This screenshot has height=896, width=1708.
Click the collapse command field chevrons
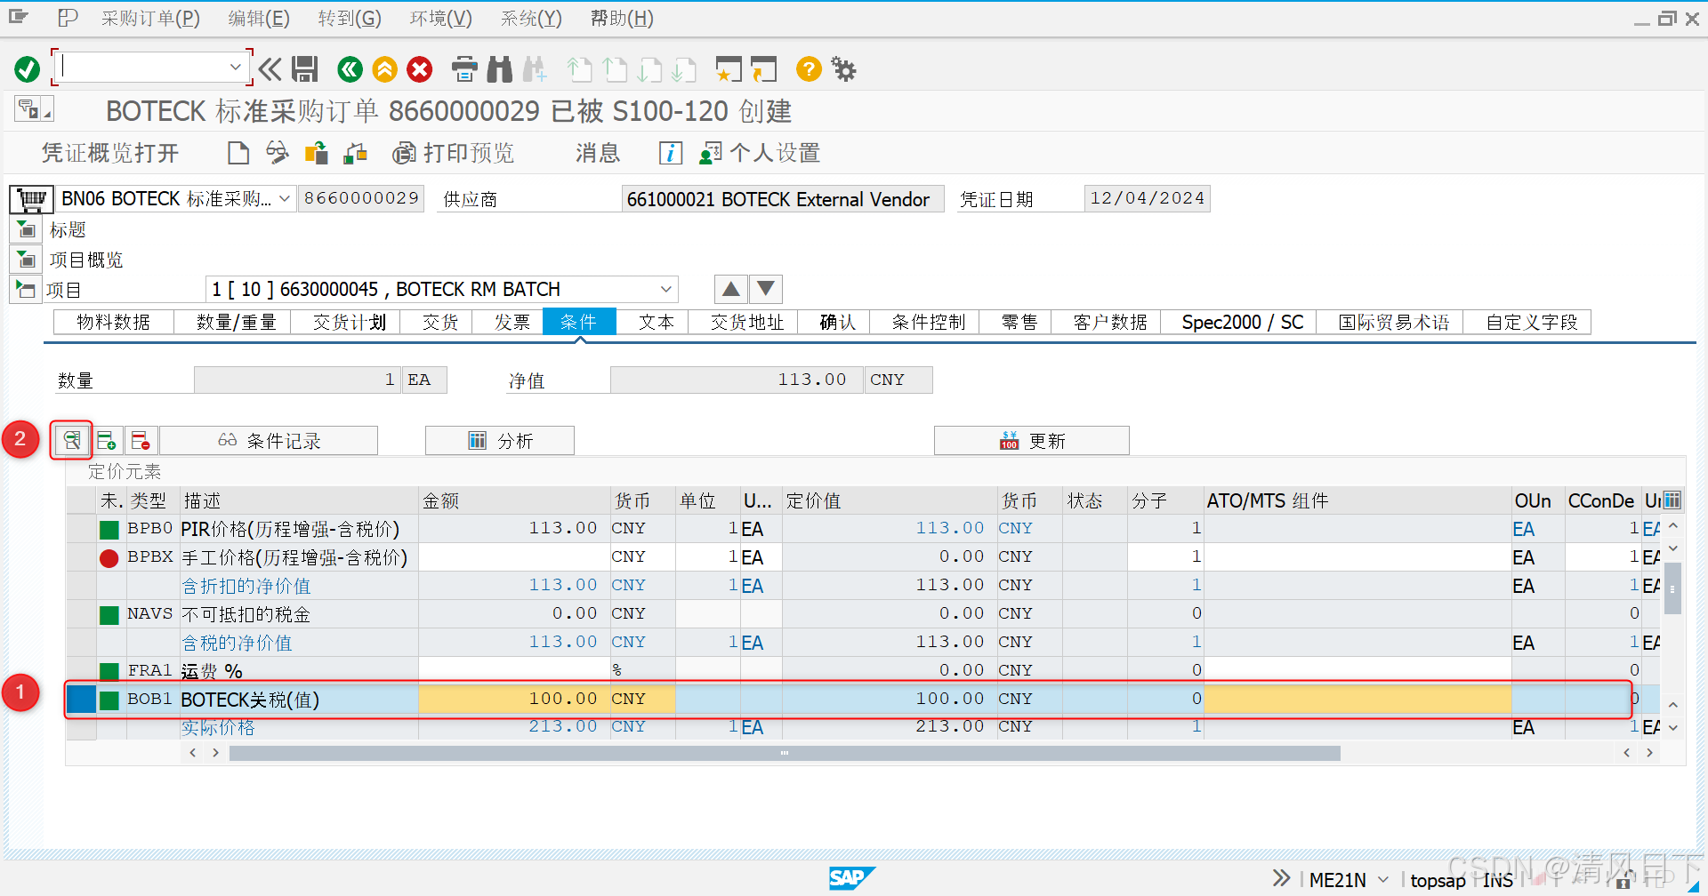tap(270, 69)
